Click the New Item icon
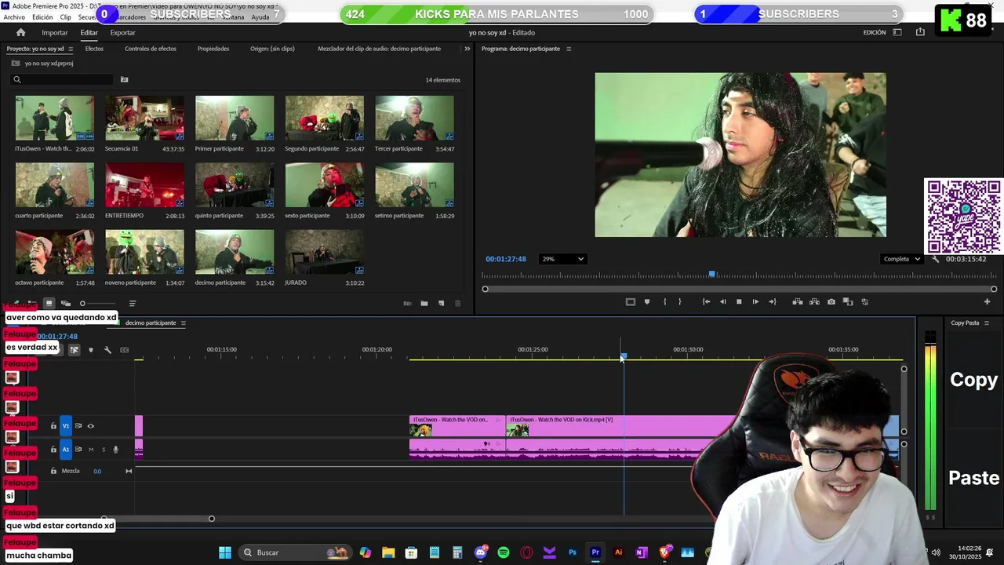1004x565 pixels. click(441, 304)
